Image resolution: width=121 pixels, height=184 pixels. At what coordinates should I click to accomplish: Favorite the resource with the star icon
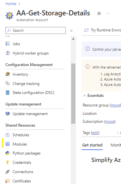(x=99, y=13)
